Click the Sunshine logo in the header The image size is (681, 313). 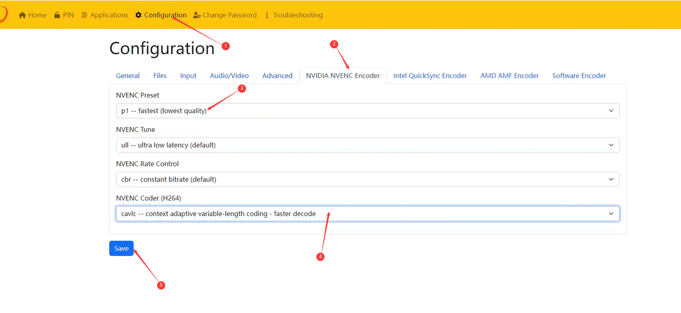[x=4, y=14]
